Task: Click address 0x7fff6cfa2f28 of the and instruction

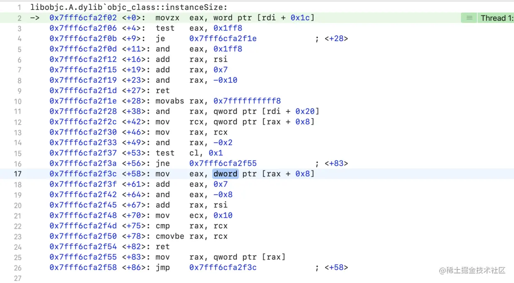Action: [83, 111]
